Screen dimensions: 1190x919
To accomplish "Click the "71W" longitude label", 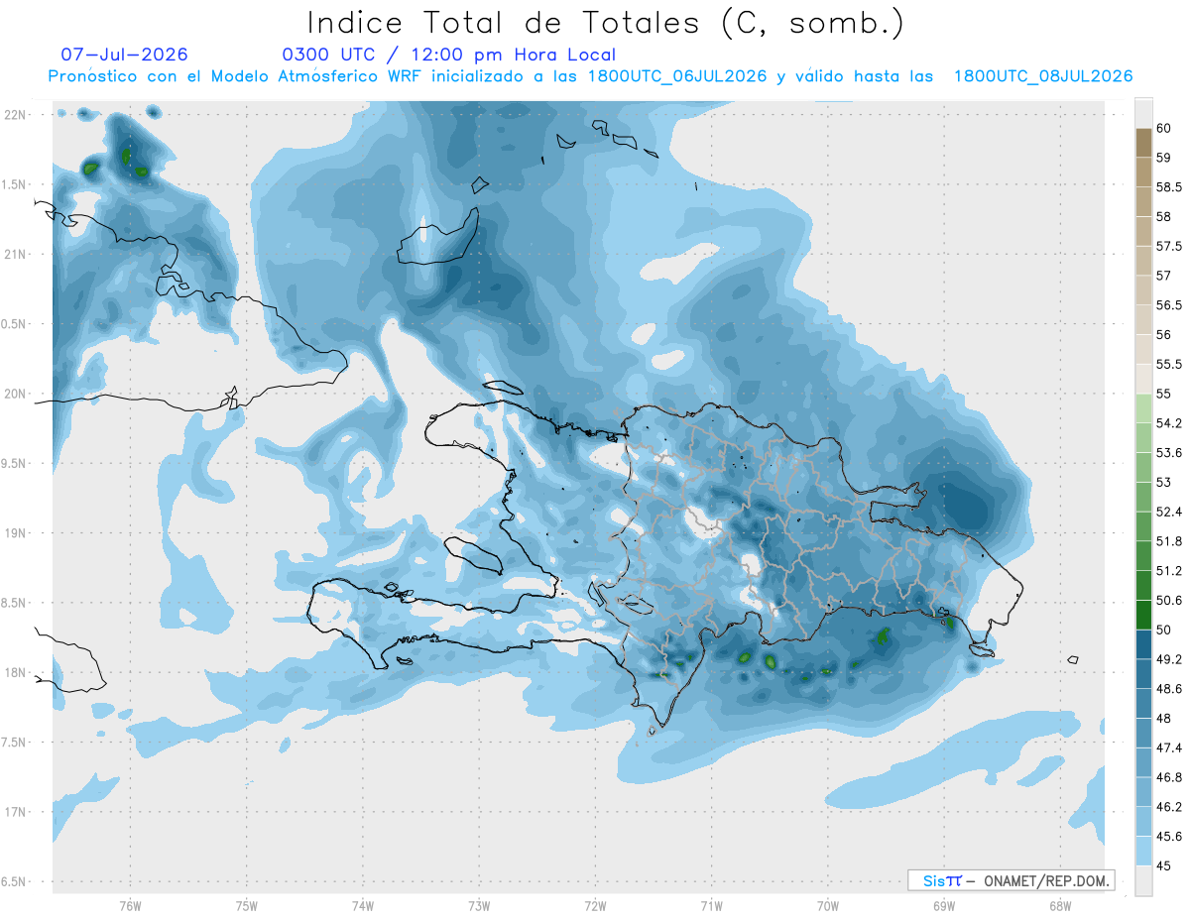I will pyautogui.click(x=711, y=906).
